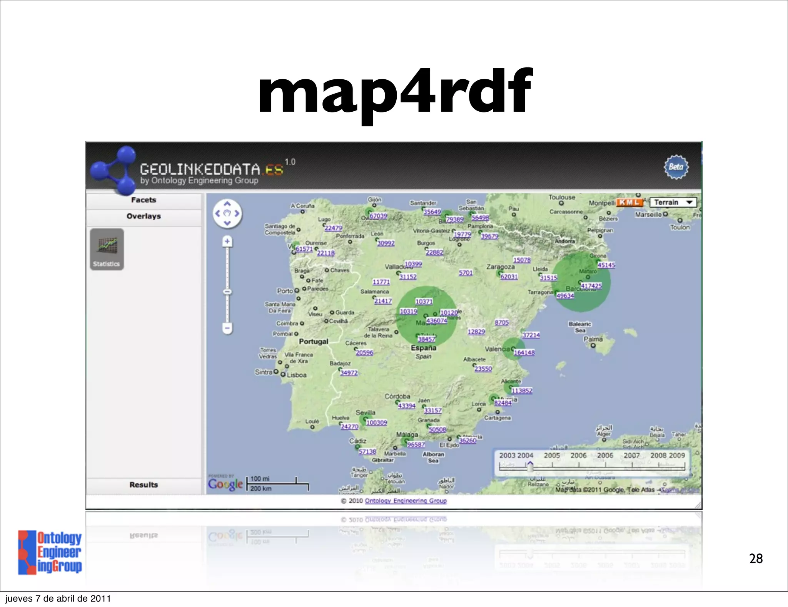
Task: Click the value 45145 near Girona
Action: (x=606, y=265)
